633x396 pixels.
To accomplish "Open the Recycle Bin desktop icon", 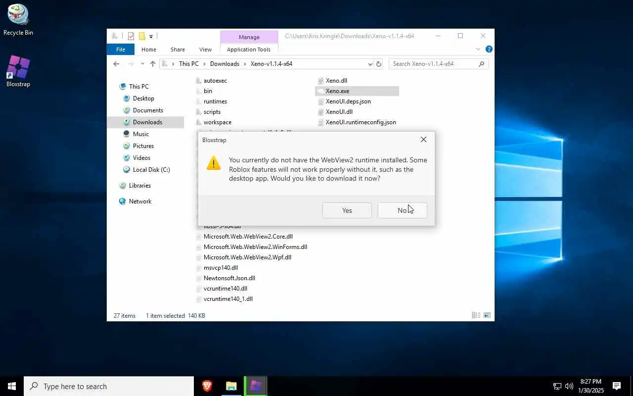I will tap(18, 20).
